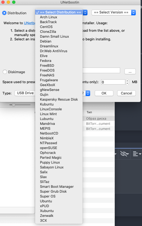Image resolution: width=142 pixels, height=226 pixels.
Task: Click the Cancel button
Action: [x=126, y=93]
